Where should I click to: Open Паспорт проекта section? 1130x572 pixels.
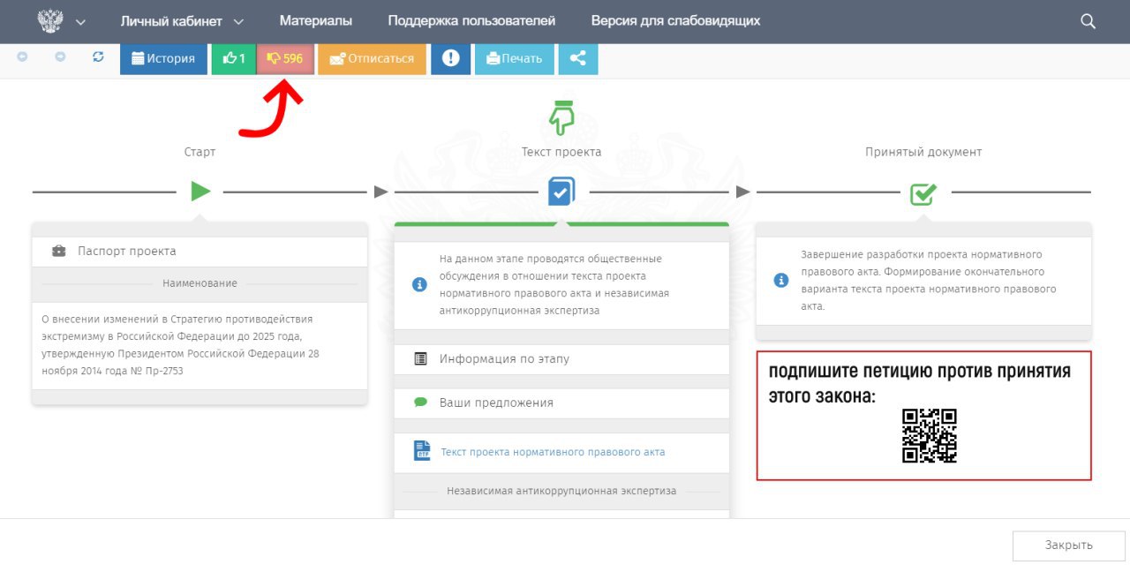200,252
